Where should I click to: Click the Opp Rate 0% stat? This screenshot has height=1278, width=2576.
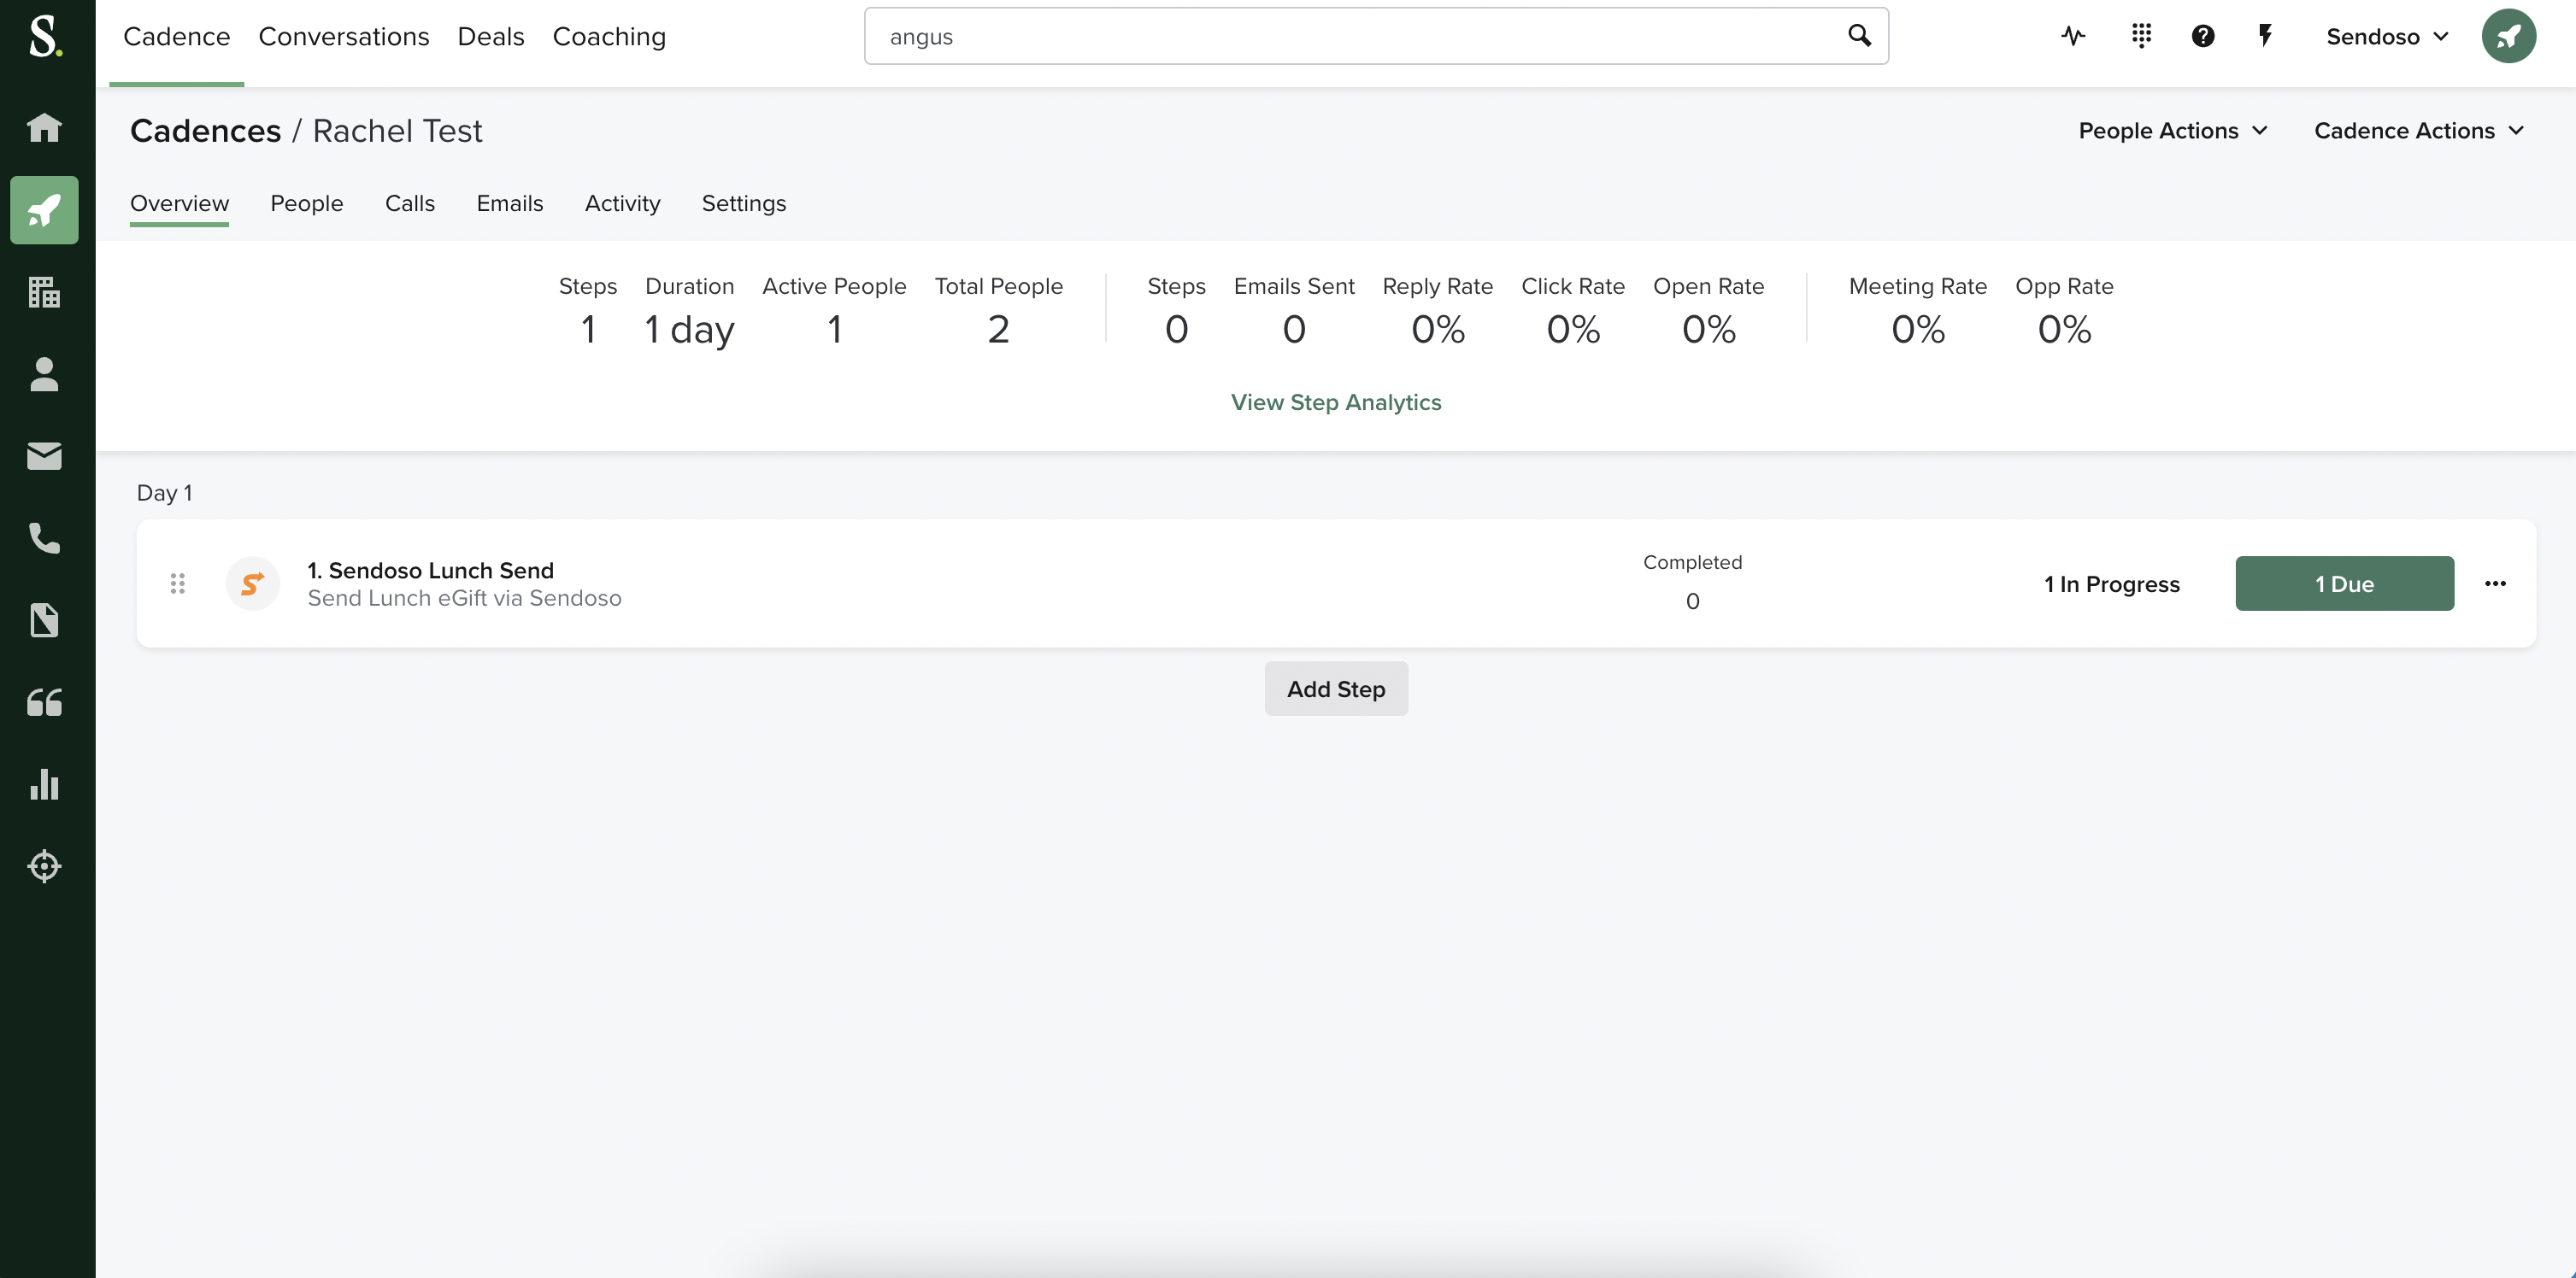click(x=2064, y=312)
